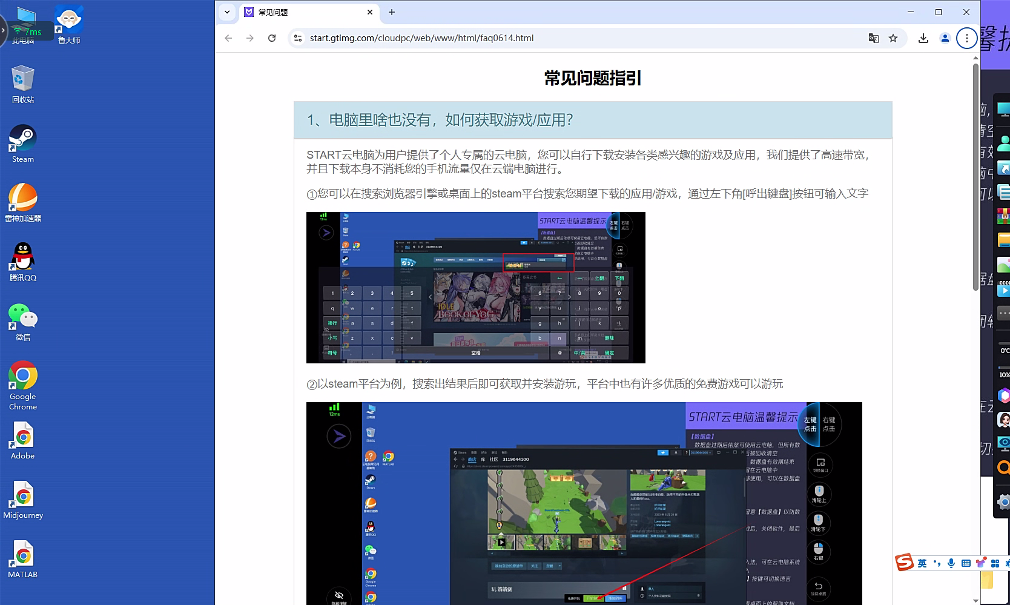The height and width of the screenshot is (605, 1010).
Task: Open Chrome's three-dot menu
Action: 967,38
